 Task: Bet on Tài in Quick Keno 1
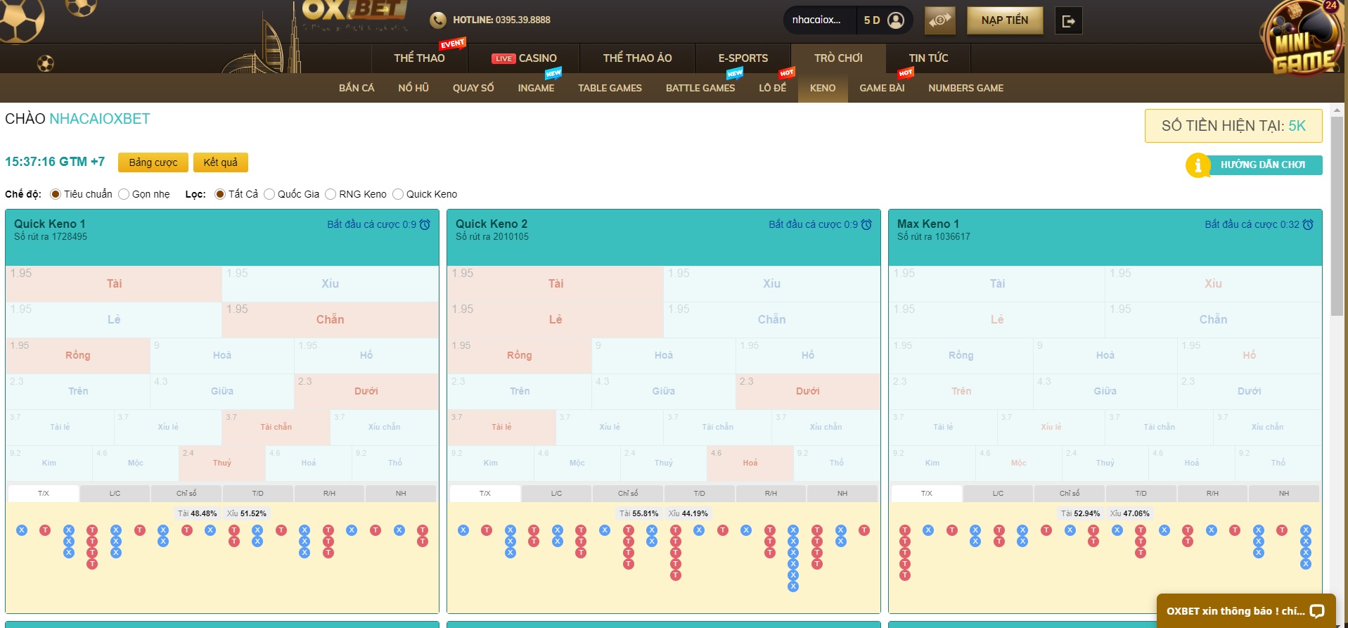pos(114,284)
